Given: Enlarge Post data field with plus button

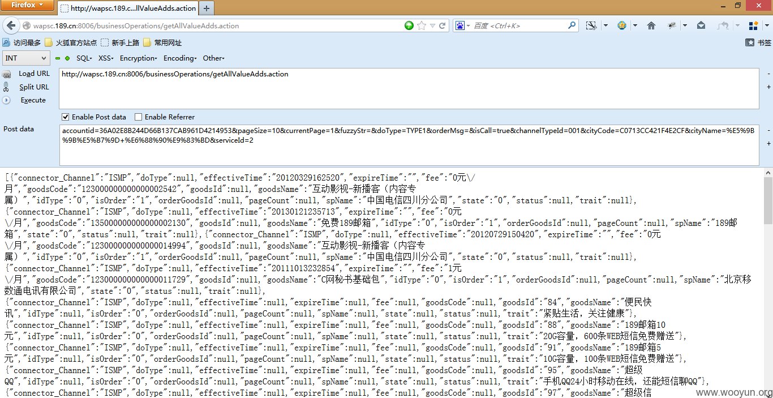Looking at the screenshot, I should 768,144.
